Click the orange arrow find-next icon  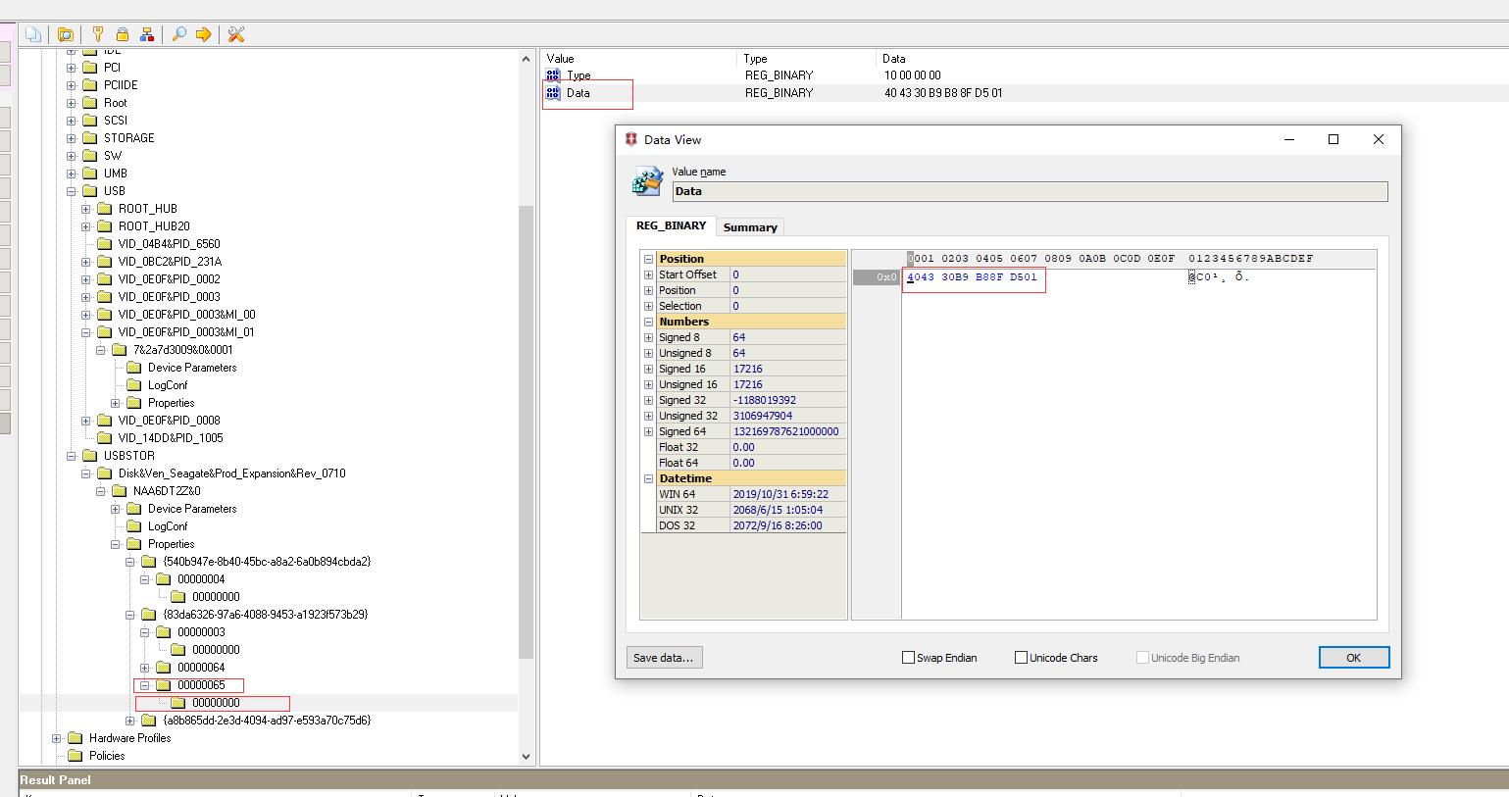[x=204, y=34]
